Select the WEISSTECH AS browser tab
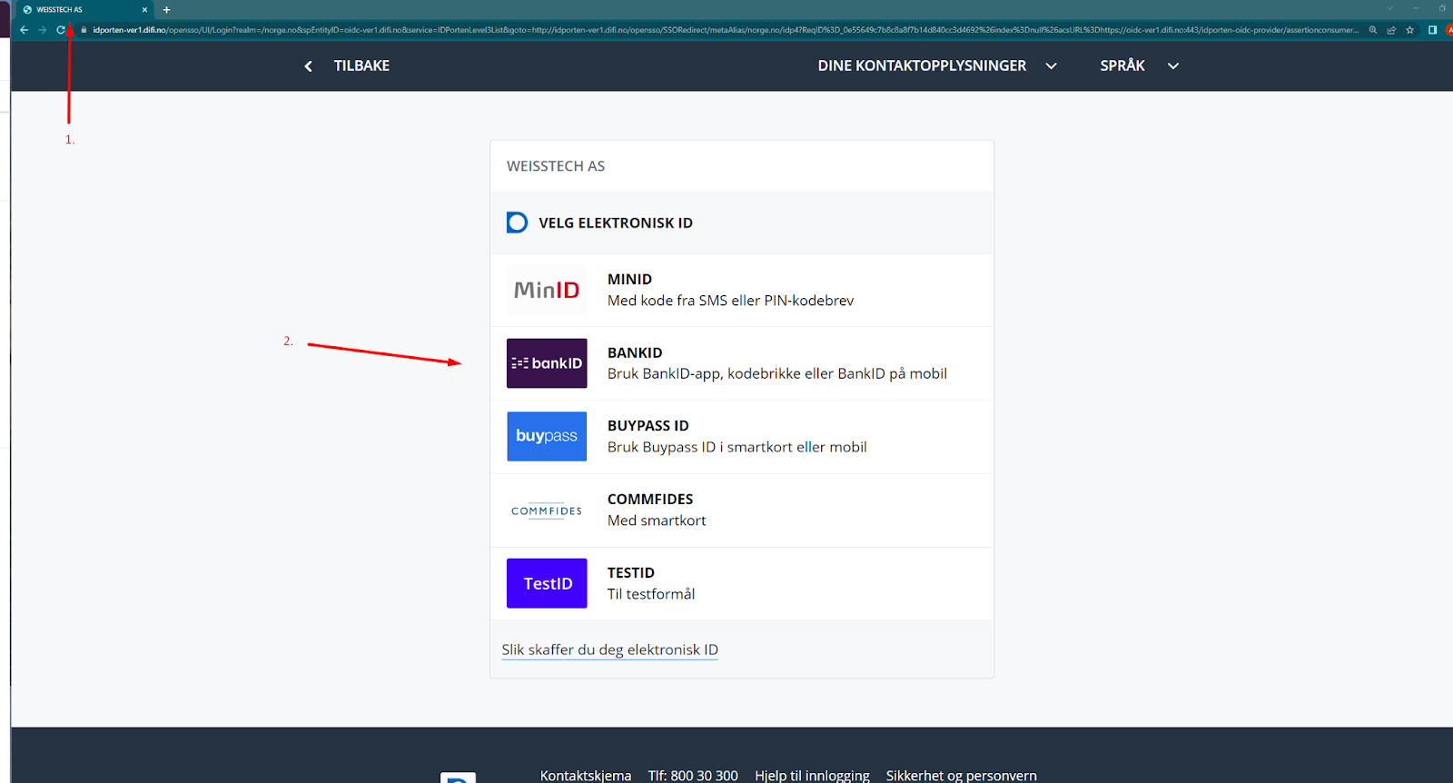1453x783 pixels. 84,10
